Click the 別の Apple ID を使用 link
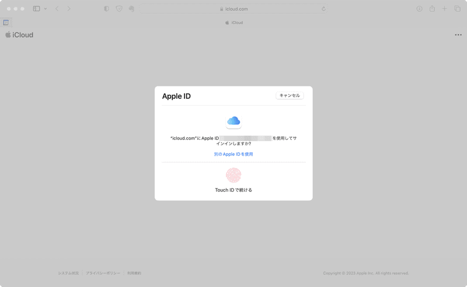This screenshot has width=467, height=287. pos(233,154)
